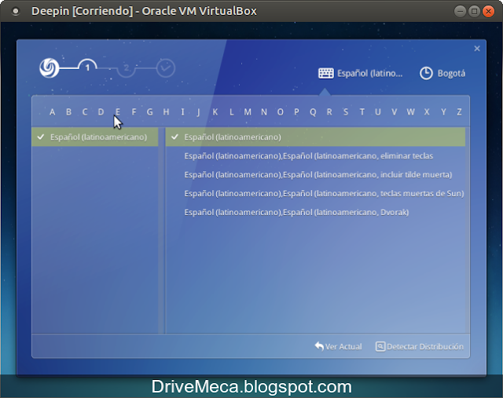
Task: Select installer step 2 indicator
Action: click(x=127, y=68)
